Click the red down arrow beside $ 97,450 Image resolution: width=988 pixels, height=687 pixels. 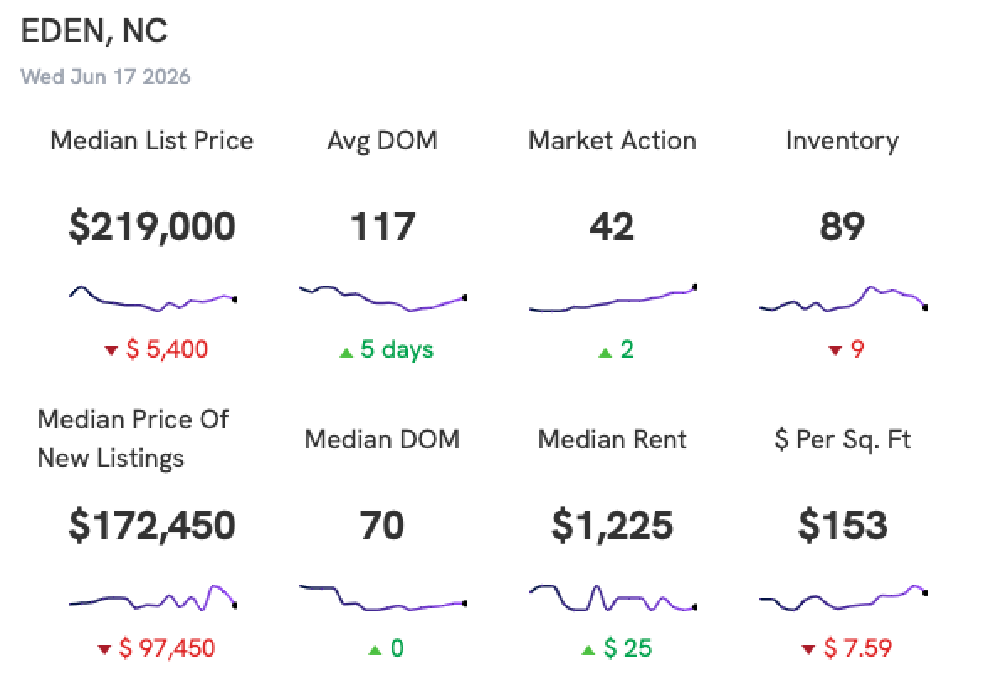pos(104,649)
